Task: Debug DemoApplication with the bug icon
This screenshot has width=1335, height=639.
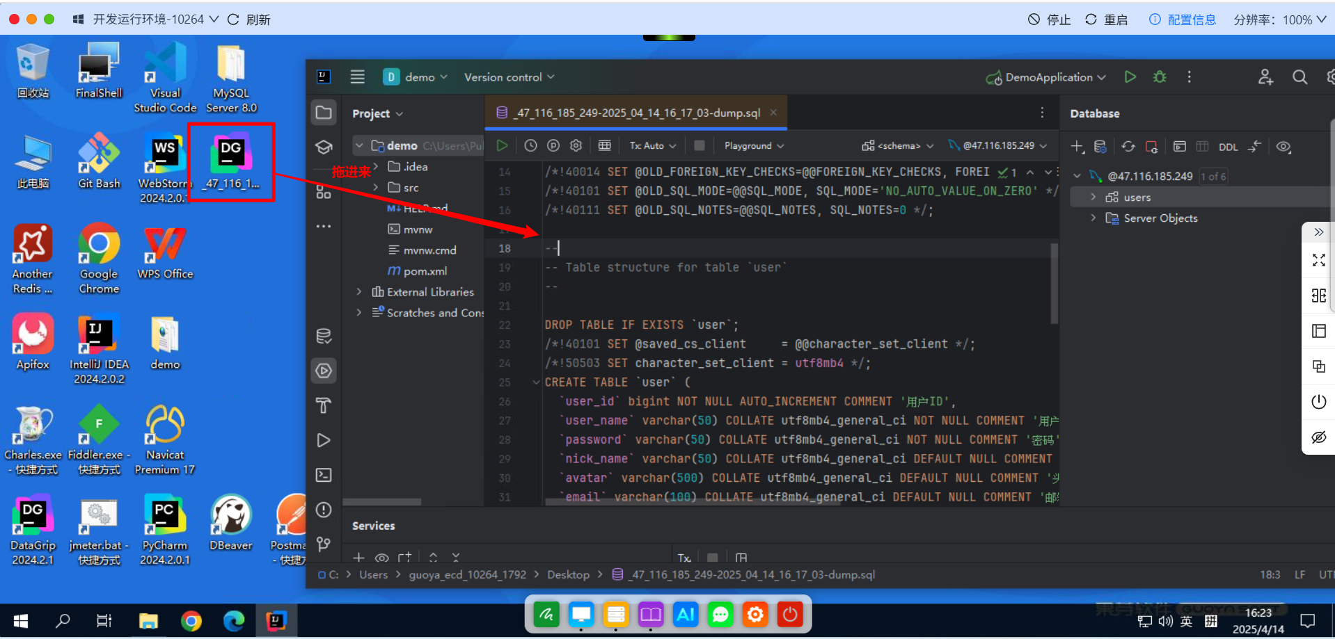Action: click(x=1160, y=77)
